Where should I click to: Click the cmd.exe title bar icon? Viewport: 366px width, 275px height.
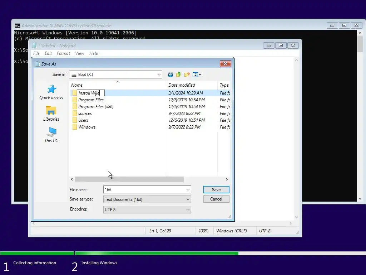17,26
